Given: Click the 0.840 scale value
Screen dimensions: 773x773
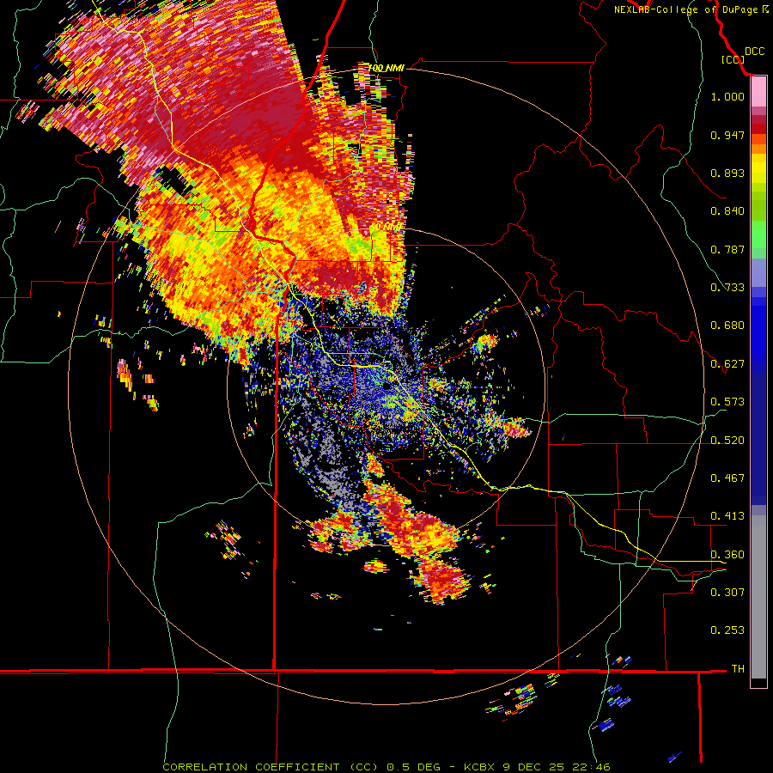Looking at the screenshot, I should pyautogui.click(x=727, y=211).
